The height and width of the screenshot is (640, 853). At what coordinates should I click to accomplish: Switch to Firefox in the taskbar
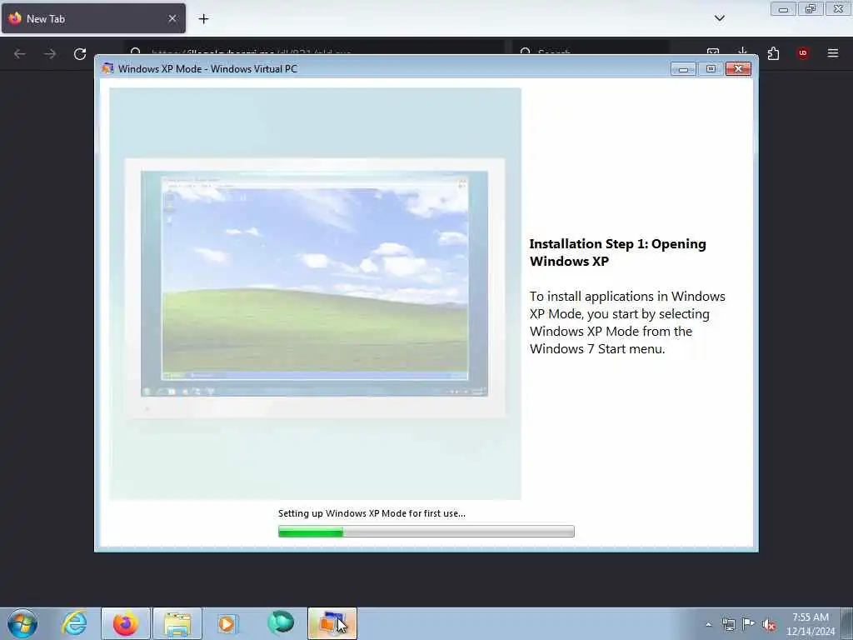(126, 623)
